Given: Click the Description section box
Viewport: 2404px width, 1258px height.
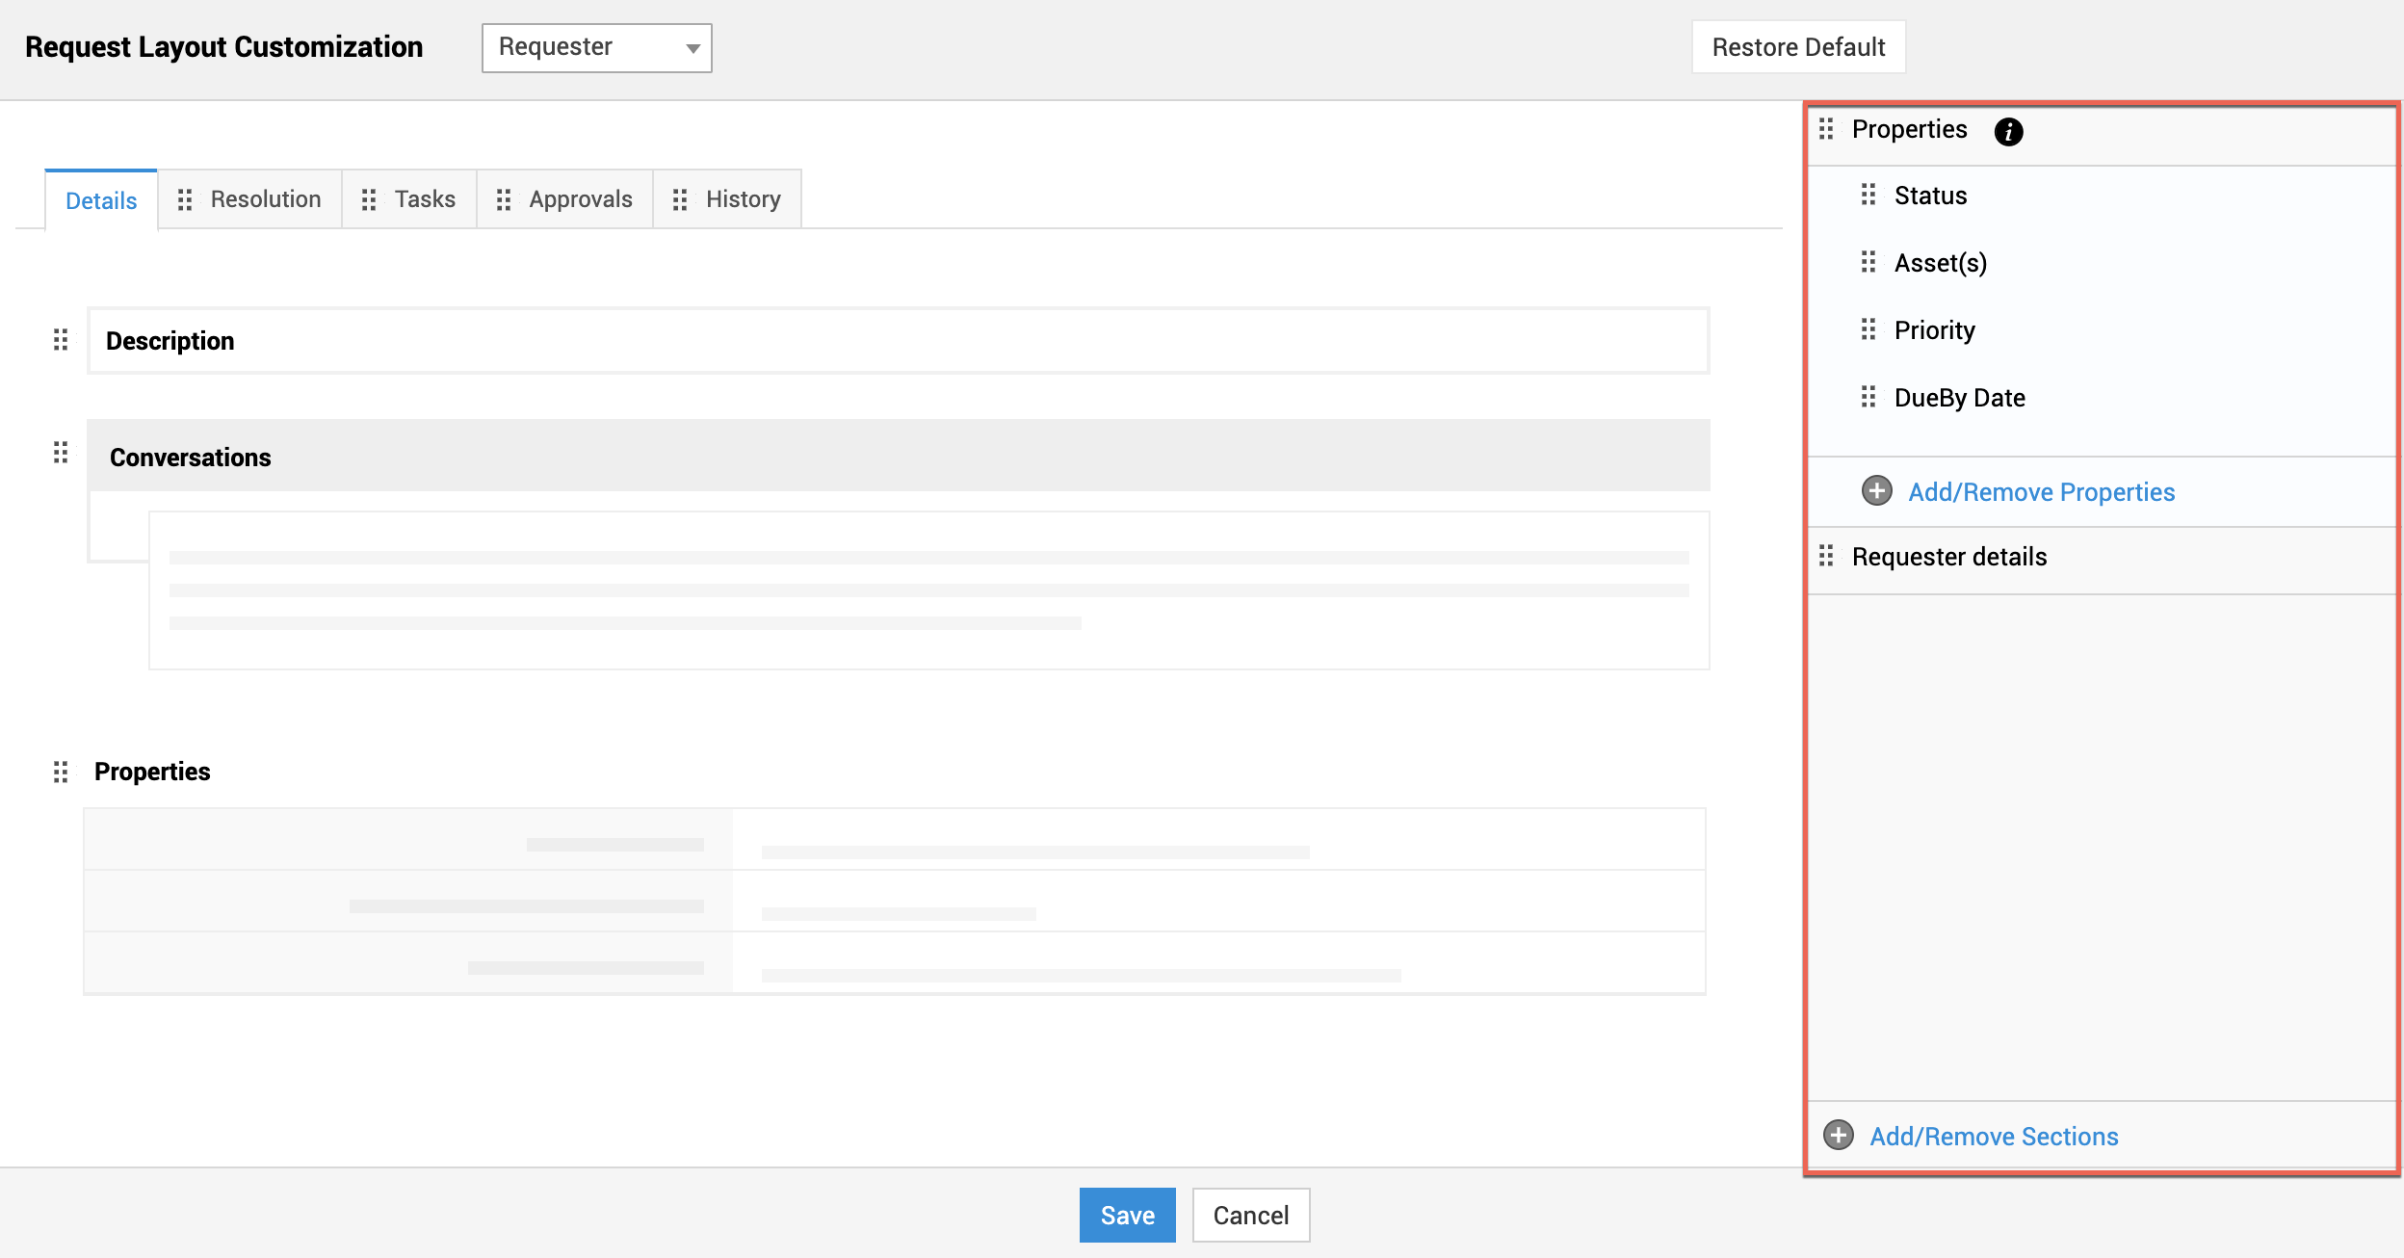Looking at the screenshot, I should pos(898,341).
